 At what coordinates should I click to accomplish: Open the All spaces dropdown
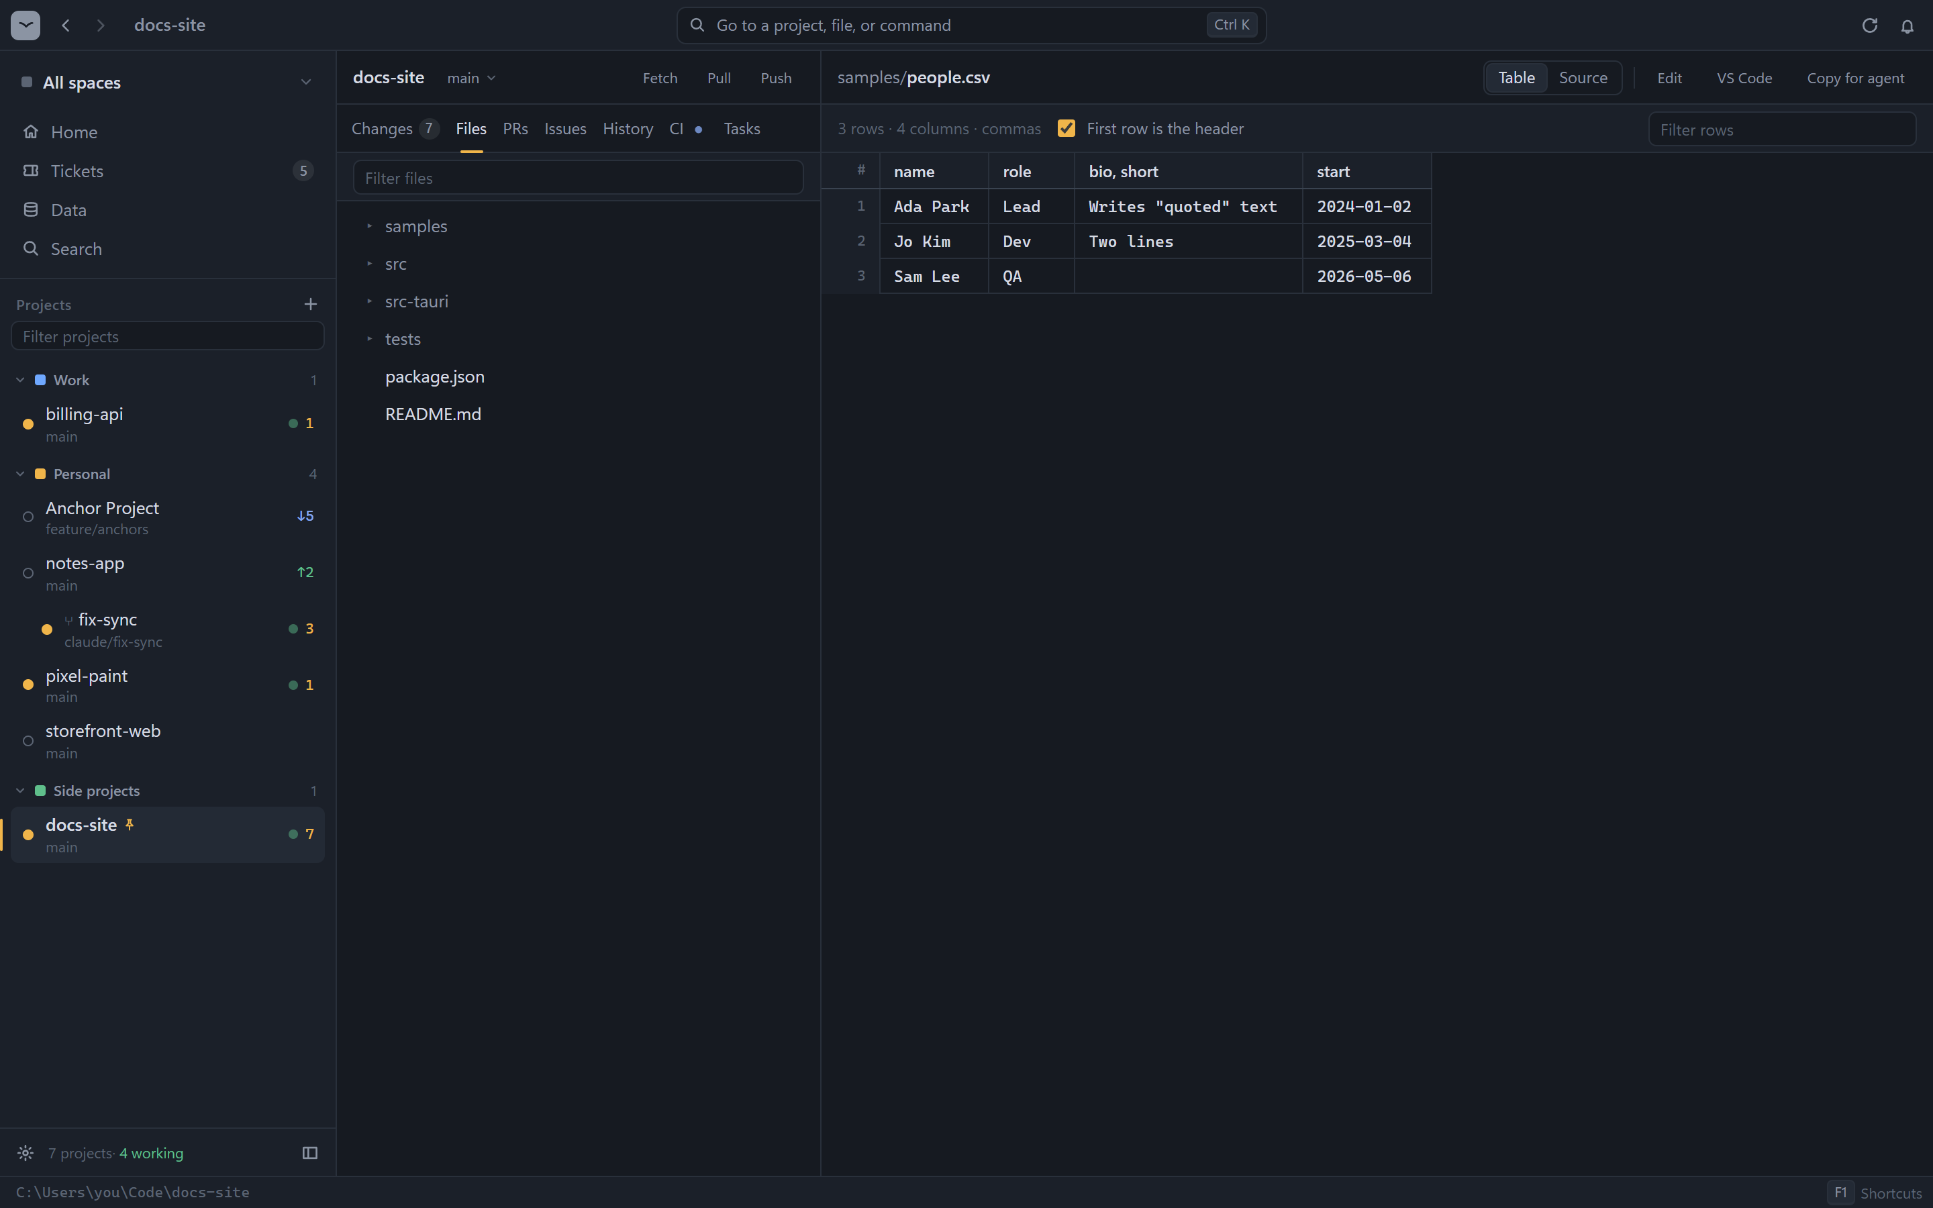168,83
